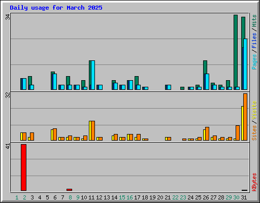Screen dimensions: 260x203
Task: Click the tall red KBytes bar for day 2
Action: click(23, 167)
